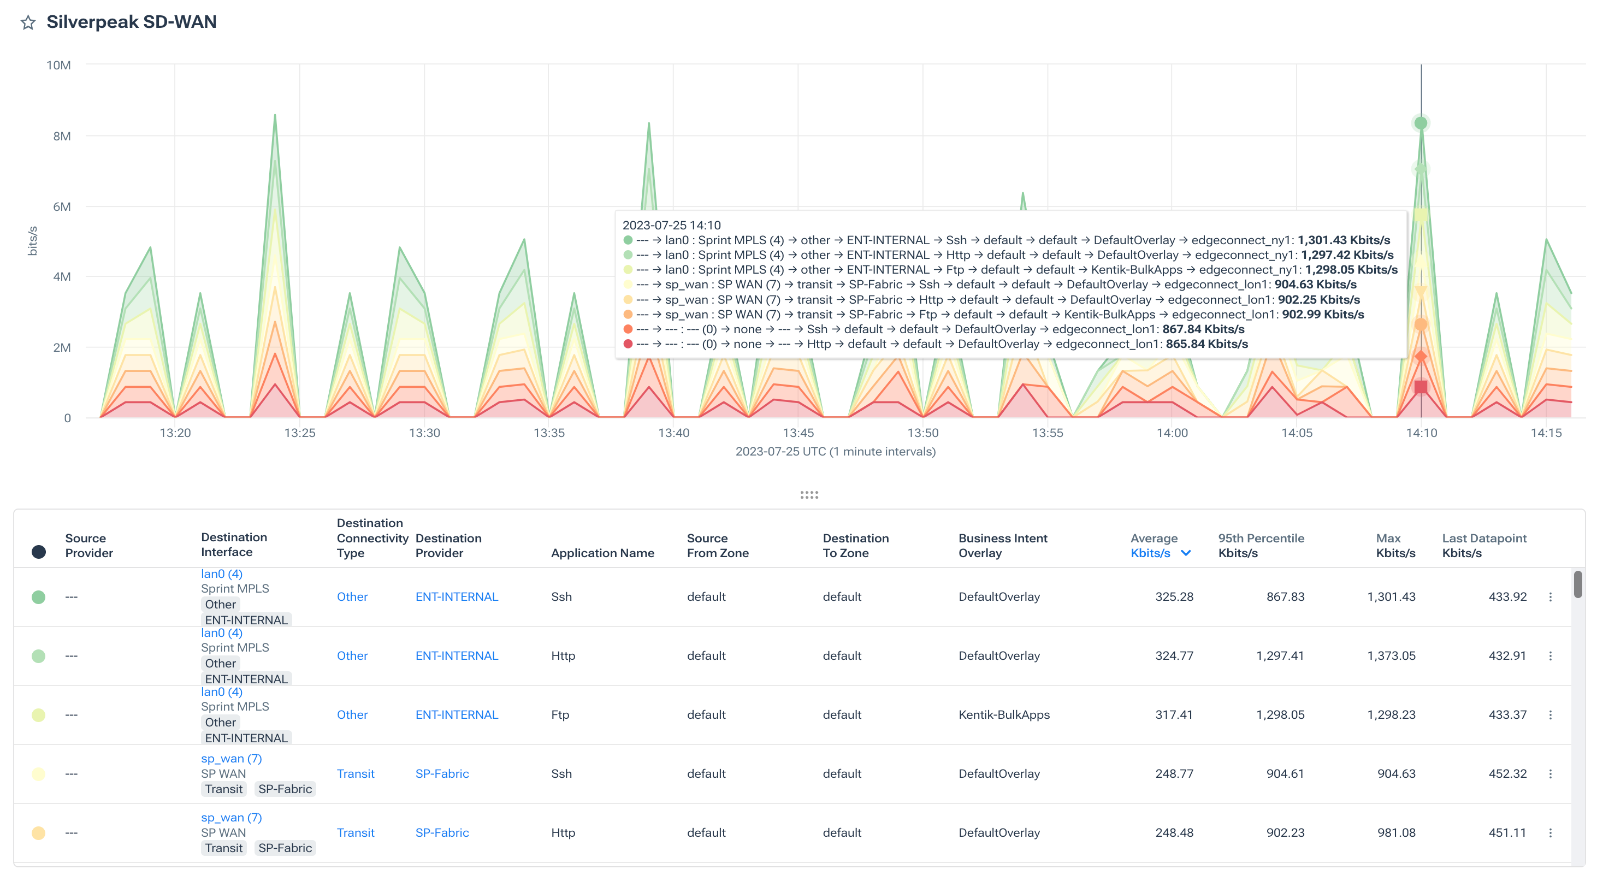Click the Transit connectivity type link
The height and width of the screenshot is (881, 1597).
(x=356, y=774)
